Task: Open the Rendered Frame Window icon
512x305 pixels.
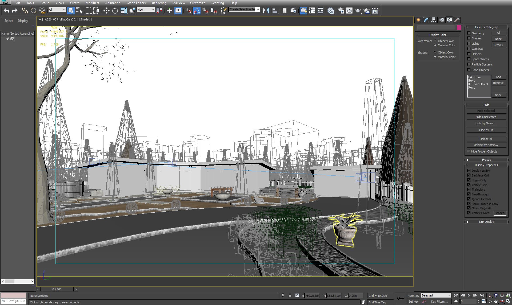Action: (x=349, y=11)
